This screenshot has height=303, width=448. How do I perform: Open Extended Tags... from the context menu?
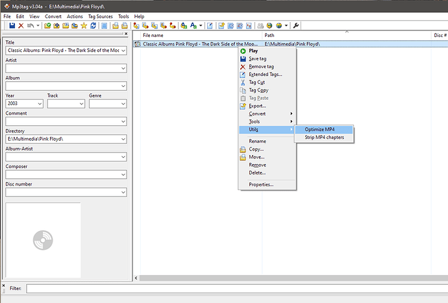click(x=266, y=75)
